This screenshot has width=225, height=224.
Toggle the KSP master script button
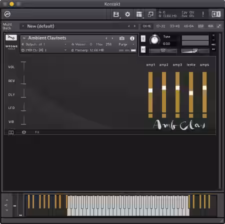pos(201,26)
